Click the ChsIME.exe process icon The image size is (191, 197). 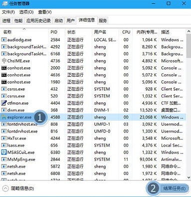click(x=4, y=61)
